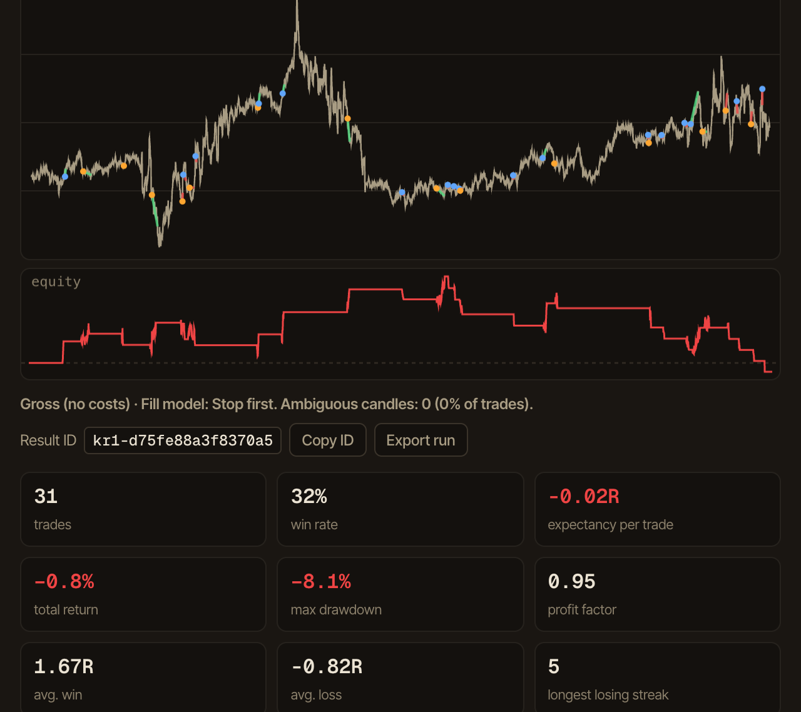Viewport: 801px width, 712px height.
Task: Click the Export run button
Action: (421, 440)
